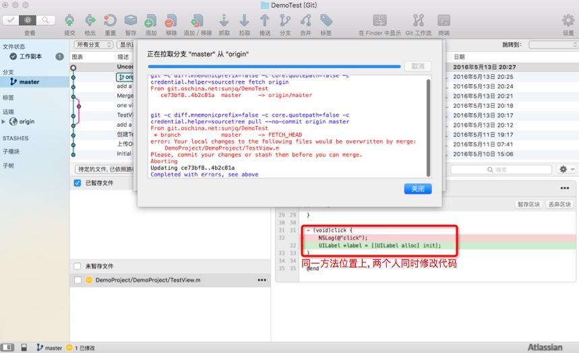Check the TestView.m file checkbox
579x353 pixels.
coord(78,280)
